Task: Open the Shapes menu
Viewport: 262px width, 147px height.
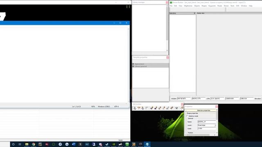Action: coord(204,6)
